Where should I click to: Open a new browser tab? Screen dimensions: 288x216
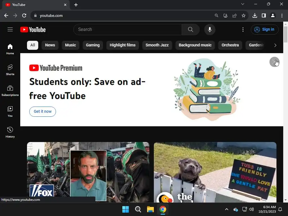coord(76,5)
